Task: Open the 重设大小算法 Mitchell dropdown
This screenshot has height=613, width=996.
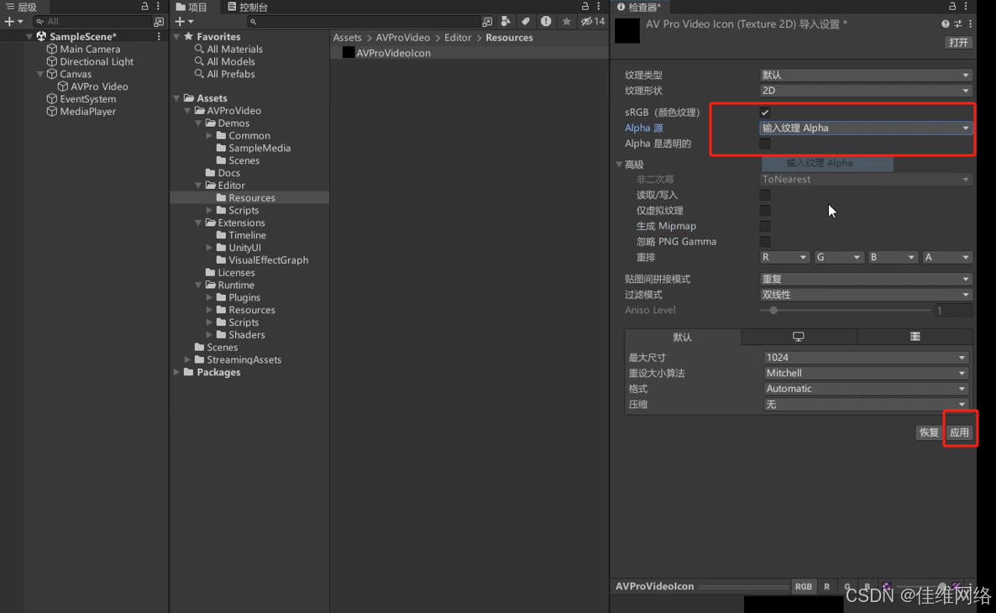Action: (866, 373)
